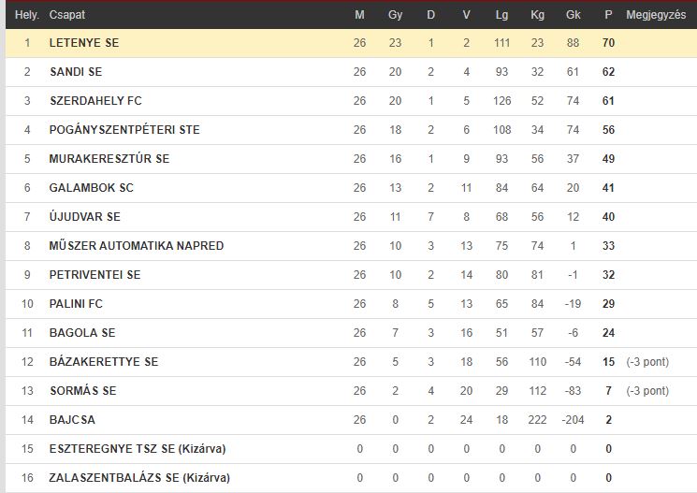The width and height of the screenshot is (697, 493).
Task: Select PETRIVENTEI SE in standings
Action: (94, 275)
